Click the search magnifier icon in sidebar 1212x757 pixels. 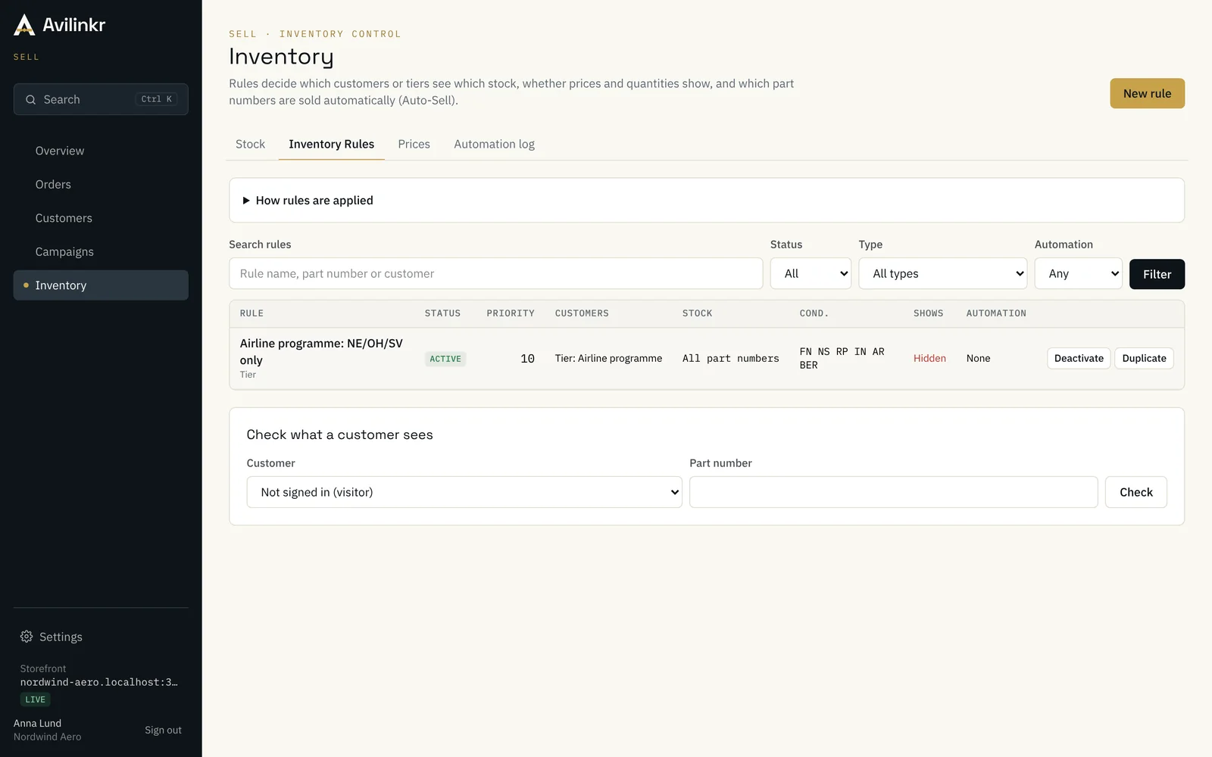click(x=31, y=99)
